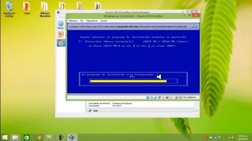
Task: Click the red antivirus icon in the system tray
Action: [206, 137]
